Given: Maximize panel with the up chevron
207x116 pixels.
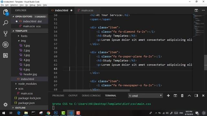Looking at the screenshot, I should click(x=189, y=96).
